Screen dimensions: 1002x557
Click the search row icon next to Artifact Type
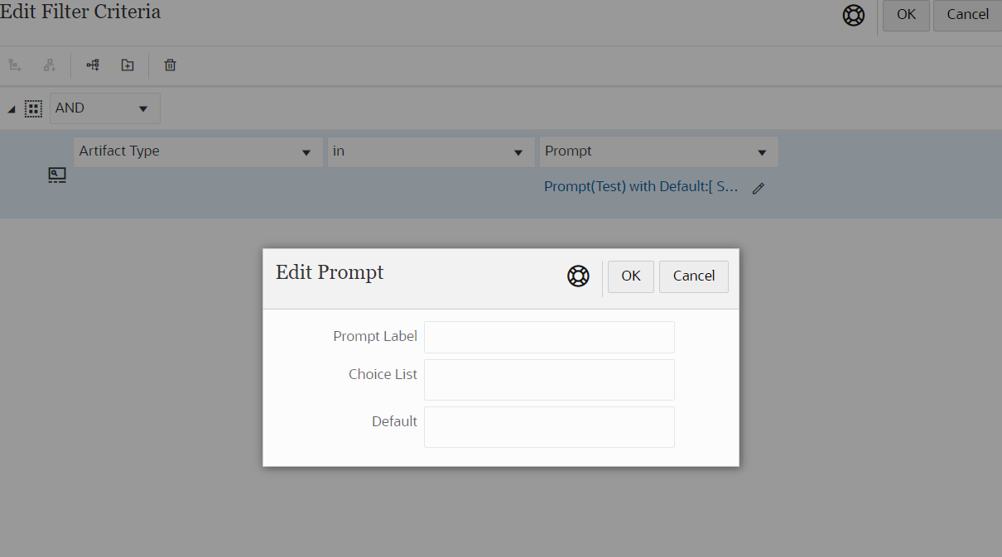pyautogui.click(x=56, y=175)
